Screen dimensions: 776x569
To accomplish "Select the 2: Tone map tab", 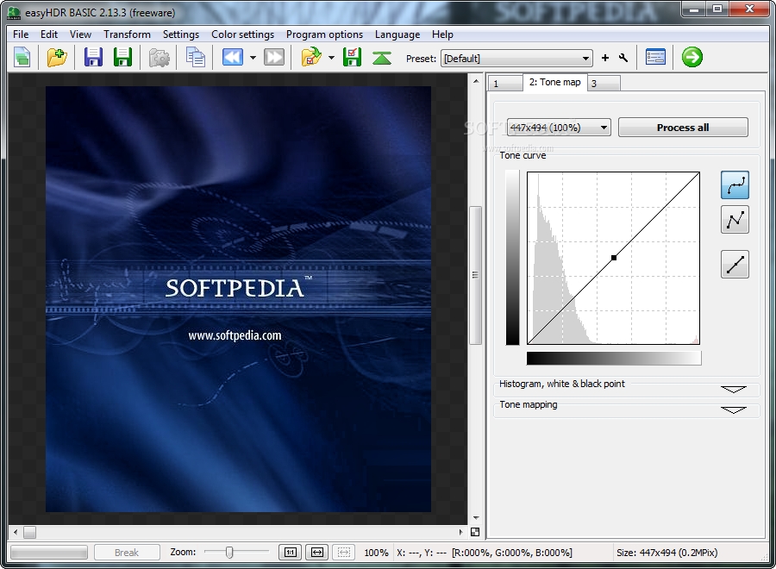I will (554, 82).
